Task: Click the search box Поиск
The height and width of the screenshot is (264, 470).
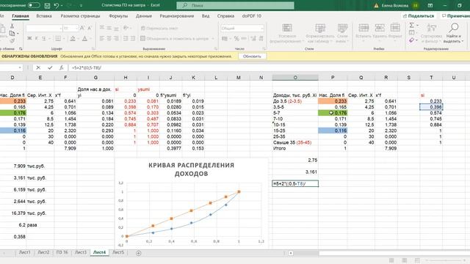Action: pos(235,5)
